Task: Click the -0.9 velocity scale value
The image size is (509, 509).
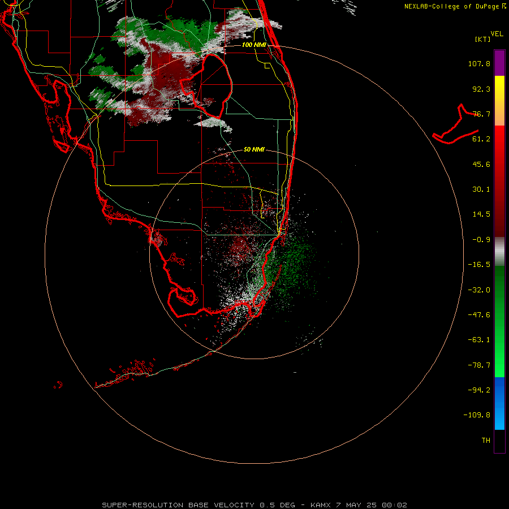Action: (481, 240)
